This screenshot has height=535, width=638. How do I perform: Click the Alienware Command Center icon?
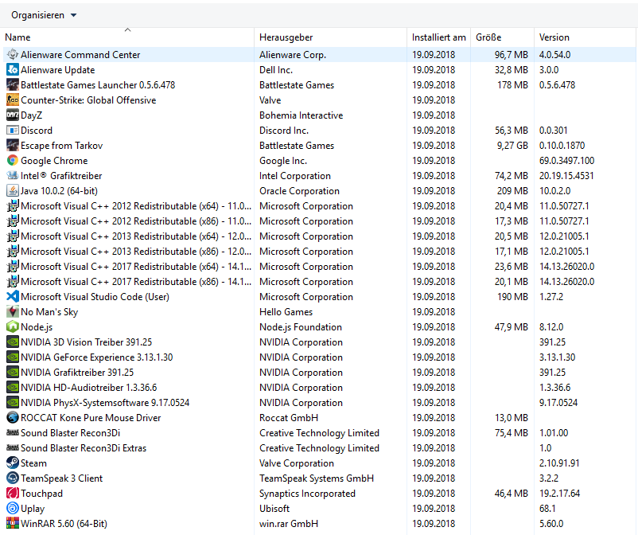(13, 54)
